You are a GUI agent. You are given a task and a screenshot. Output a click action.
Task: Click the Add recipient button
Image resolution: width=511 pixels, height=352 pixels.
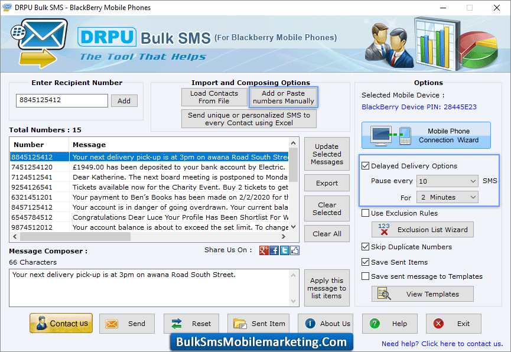tap(124, 101)
